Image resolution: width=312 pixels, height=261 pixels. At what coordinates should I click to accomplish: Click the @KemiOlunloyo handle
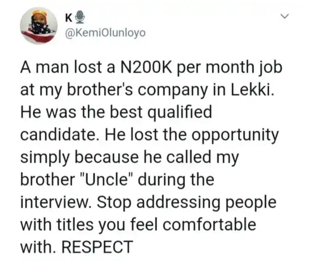[104, 32]
